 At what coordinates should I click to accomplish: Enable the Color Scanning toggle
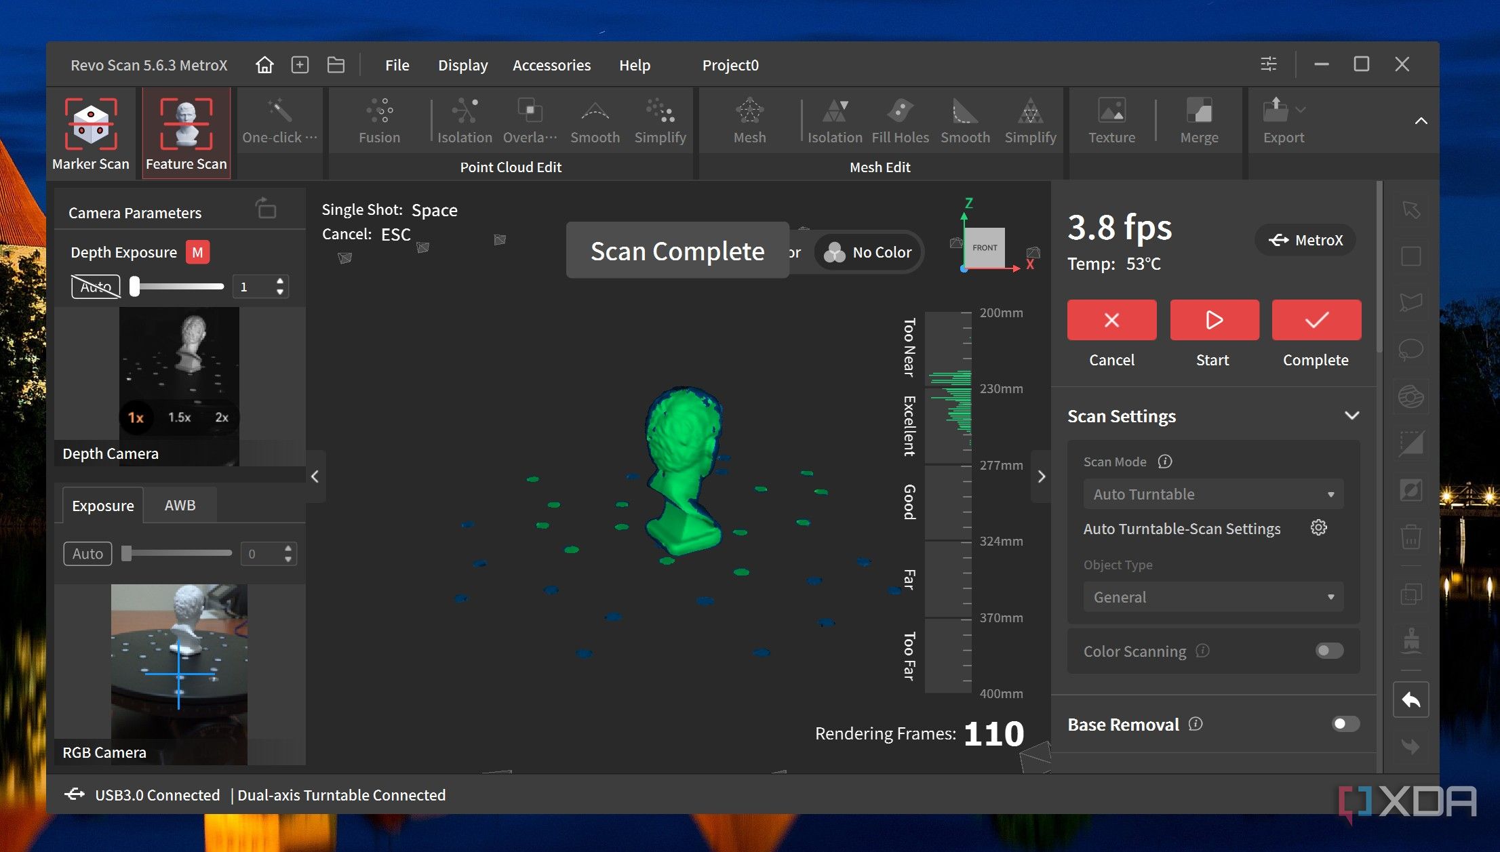(x=1328, y=651)
